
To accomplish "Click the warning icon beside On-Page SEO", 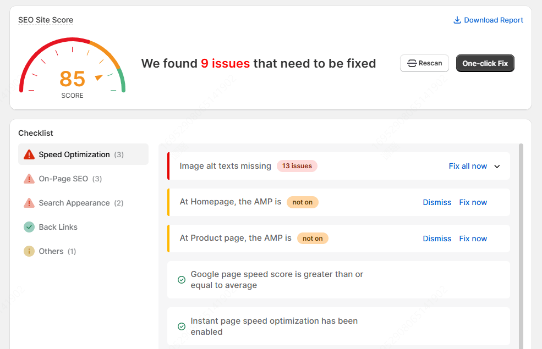I will [x=29, y=179].
